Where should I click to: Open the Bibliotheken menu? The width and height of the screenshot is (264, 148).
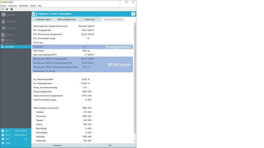[23, 6]
